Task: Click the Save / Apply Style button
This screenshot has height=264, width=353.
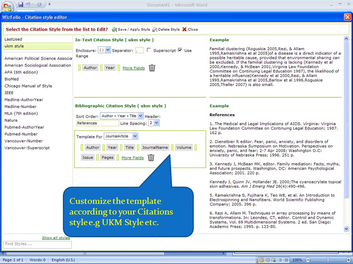Action: [x=131, y=29]
